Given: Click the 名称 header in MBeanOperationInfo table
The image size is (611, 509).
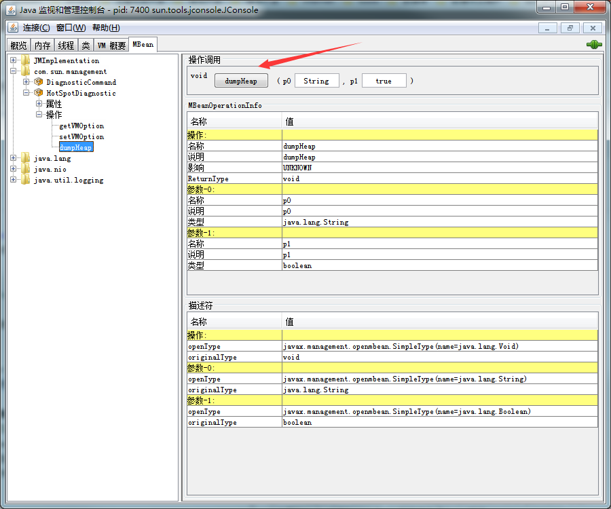Looking at the screenshot, I should (234, 122).
